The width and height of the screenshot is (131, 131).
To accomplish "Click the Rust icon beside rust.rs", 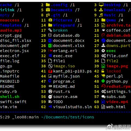I will [50, 91].
